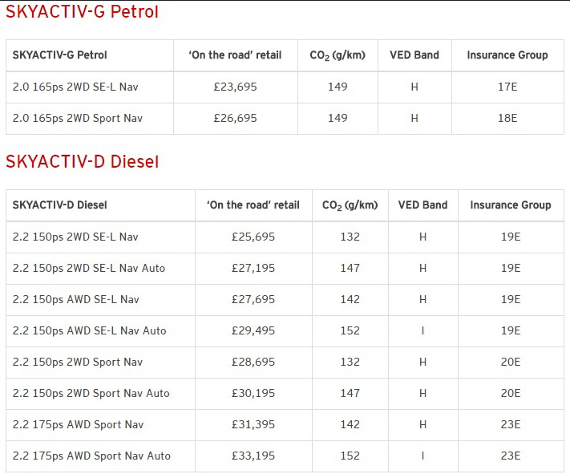Image resolution: width=570 pixels, height=474 pixels.
Task: Click the £25,695 diesel price cell
Action: coord(253,237)
